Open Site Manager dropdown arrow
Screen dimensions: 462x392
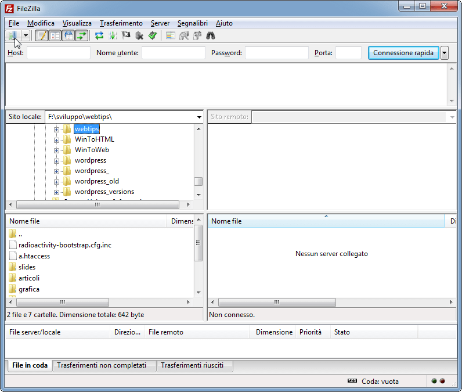point(26,35)
